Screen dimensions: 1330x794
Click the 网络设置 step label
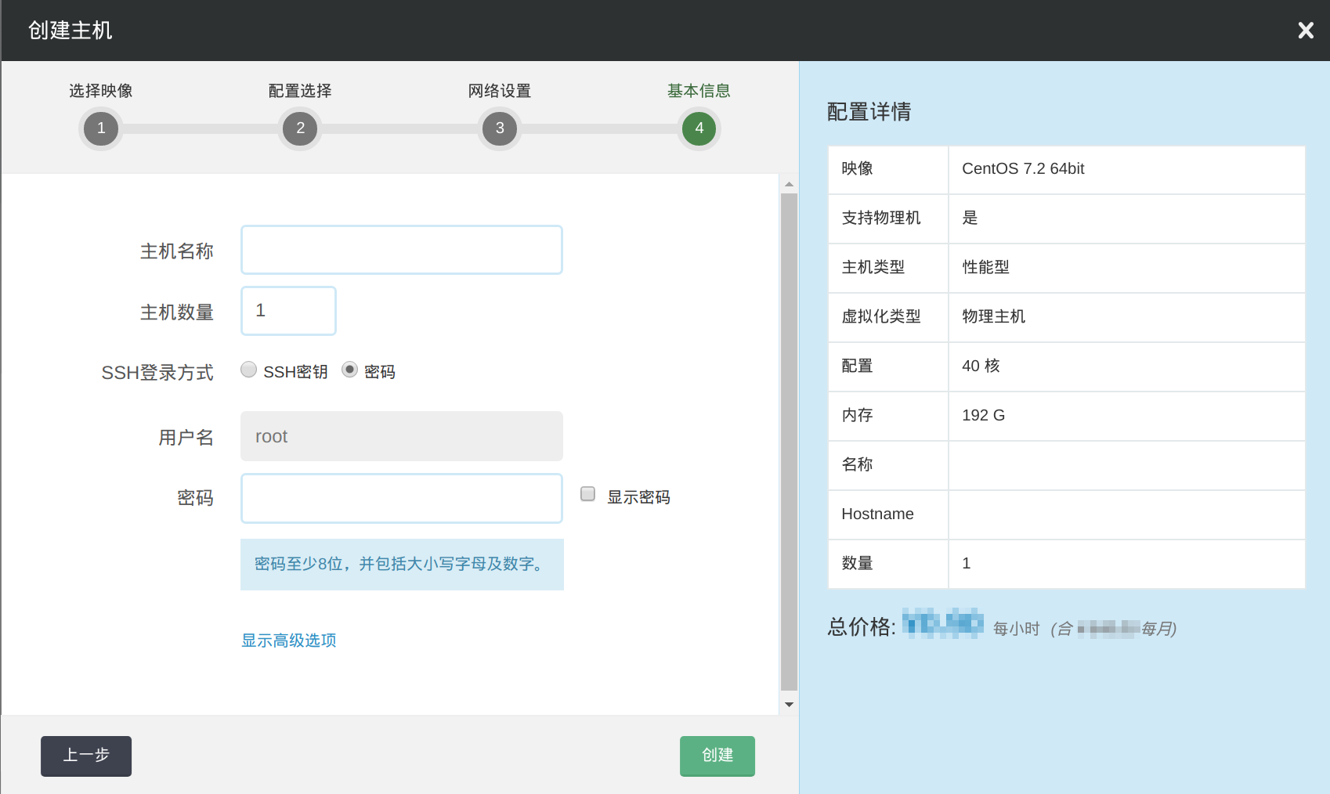[500, 91]
